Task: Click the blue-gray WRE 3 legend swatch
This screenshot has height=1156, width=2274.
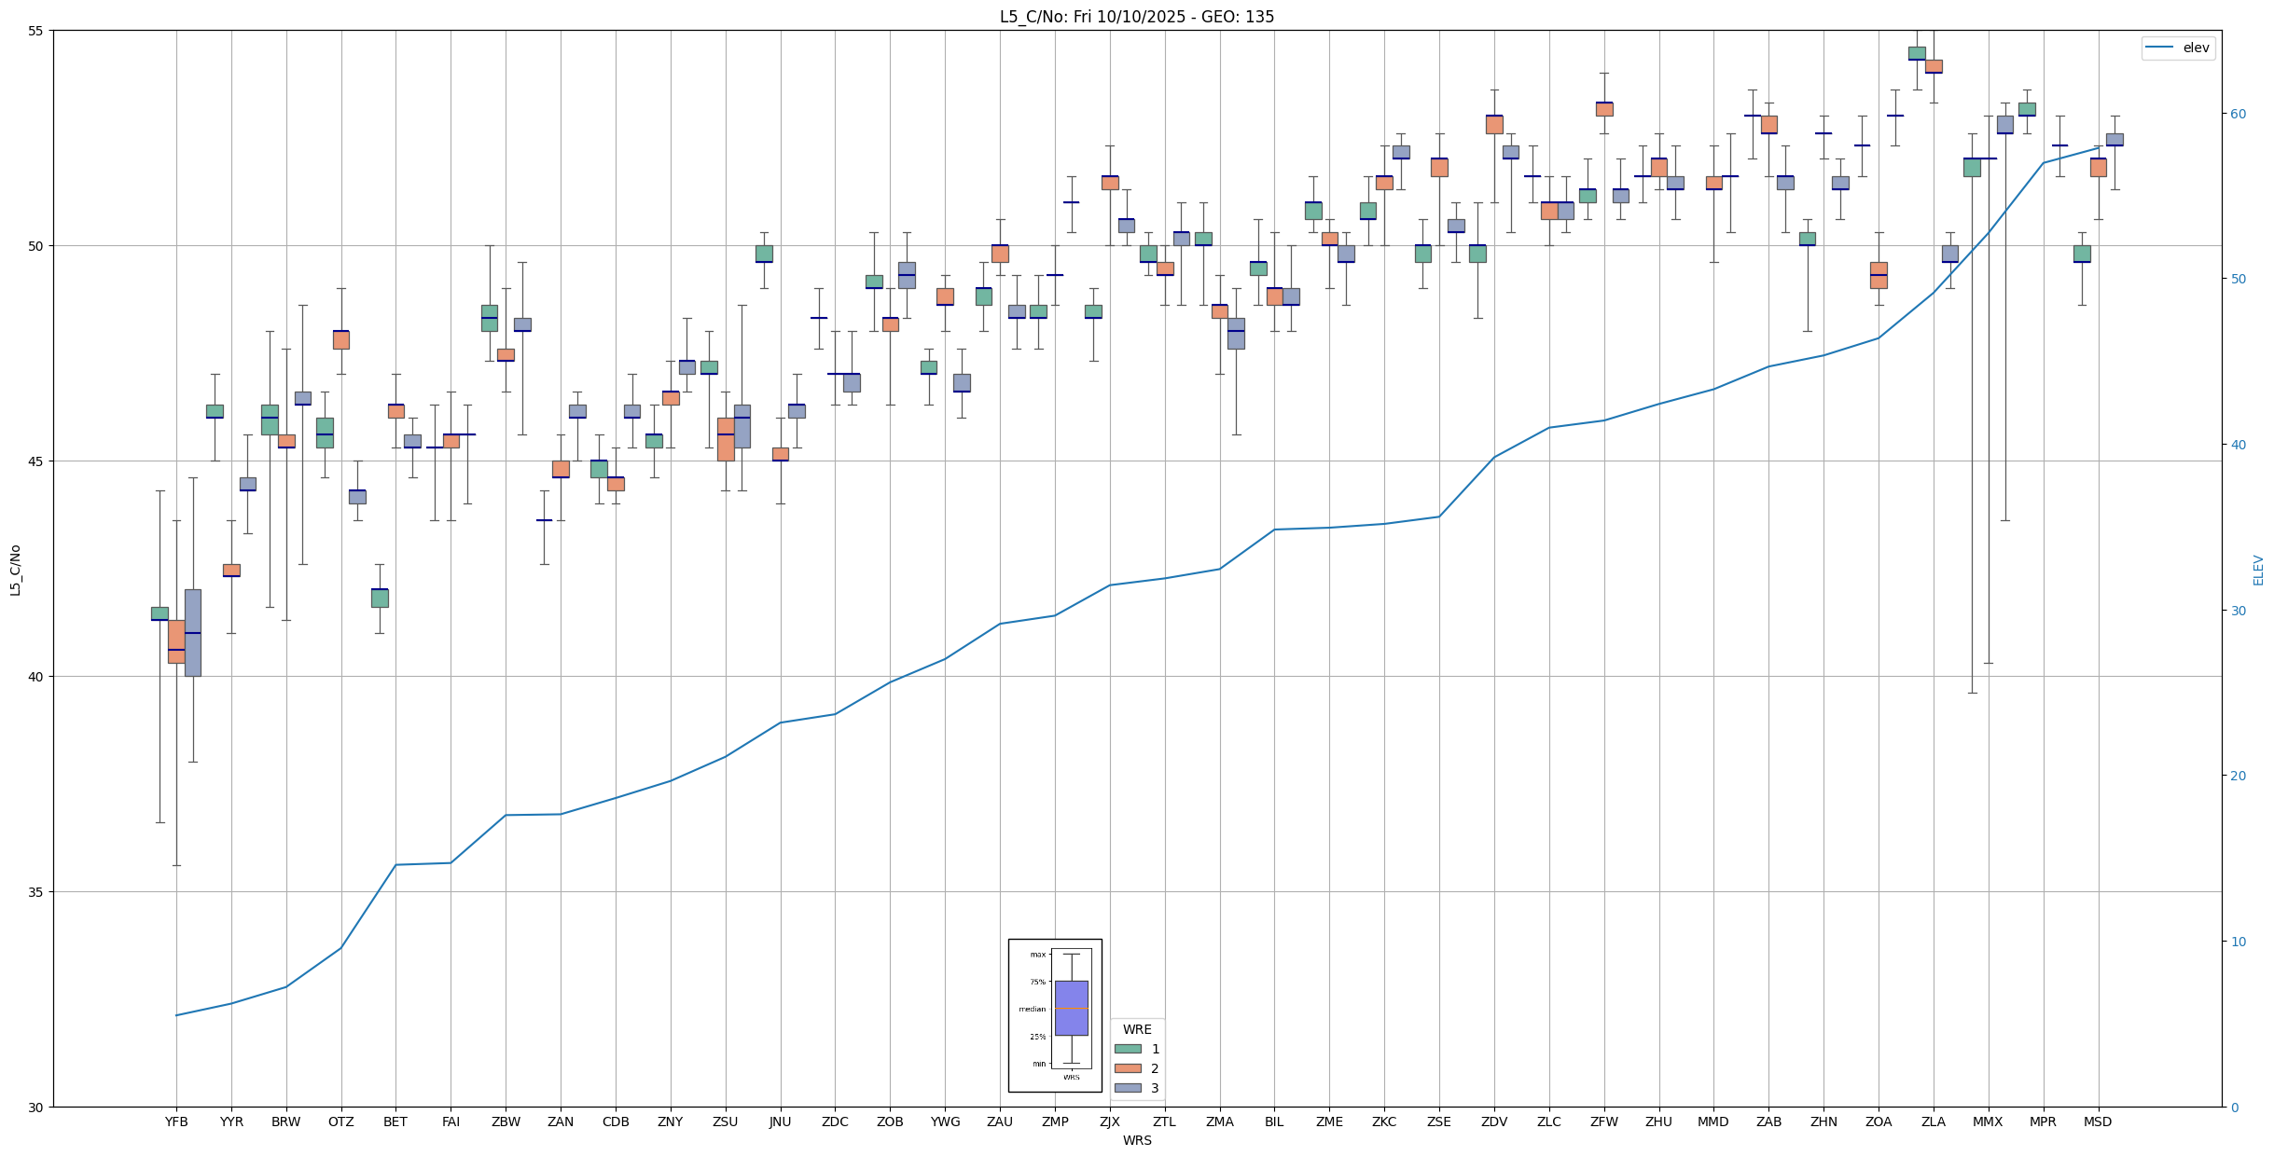Action: point(1128,1088)
